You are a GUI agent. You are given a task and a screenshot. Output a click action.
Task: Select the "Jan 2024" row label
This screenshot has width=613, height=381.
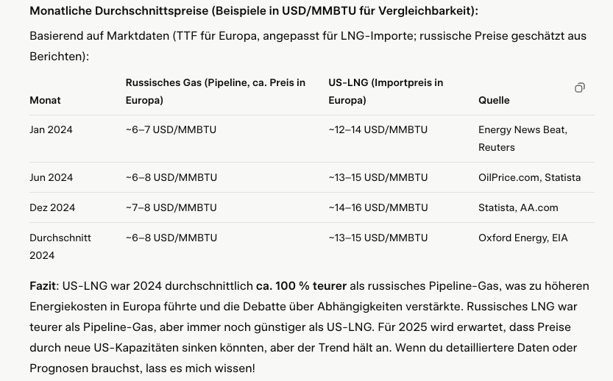pos(51,129)
